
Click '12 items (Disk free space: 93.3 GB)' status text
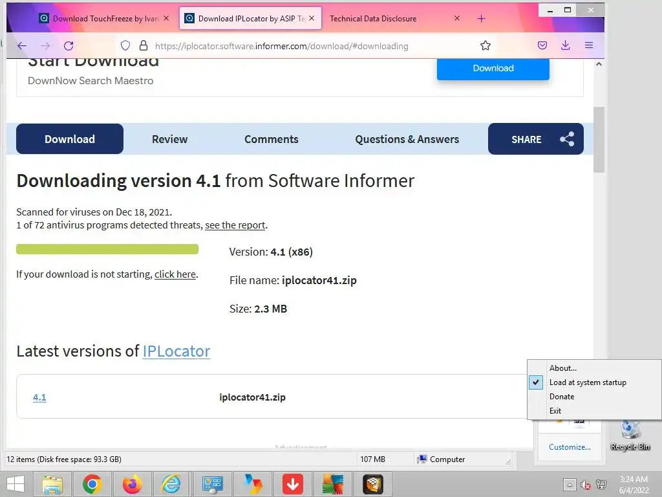[x=64, y=459]
